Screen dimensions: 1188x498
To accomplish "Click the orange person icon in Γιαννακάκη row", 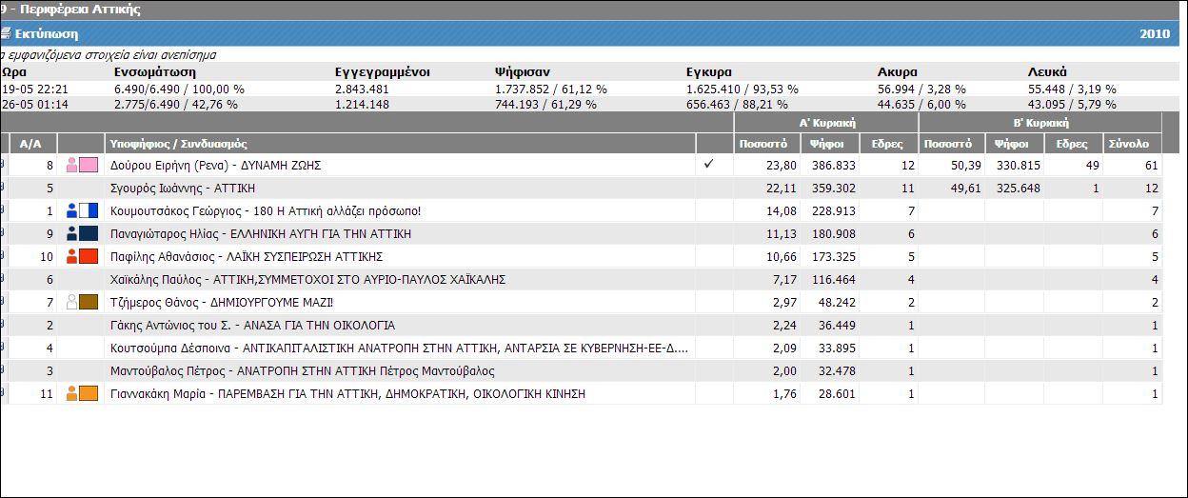I will 72,393.
